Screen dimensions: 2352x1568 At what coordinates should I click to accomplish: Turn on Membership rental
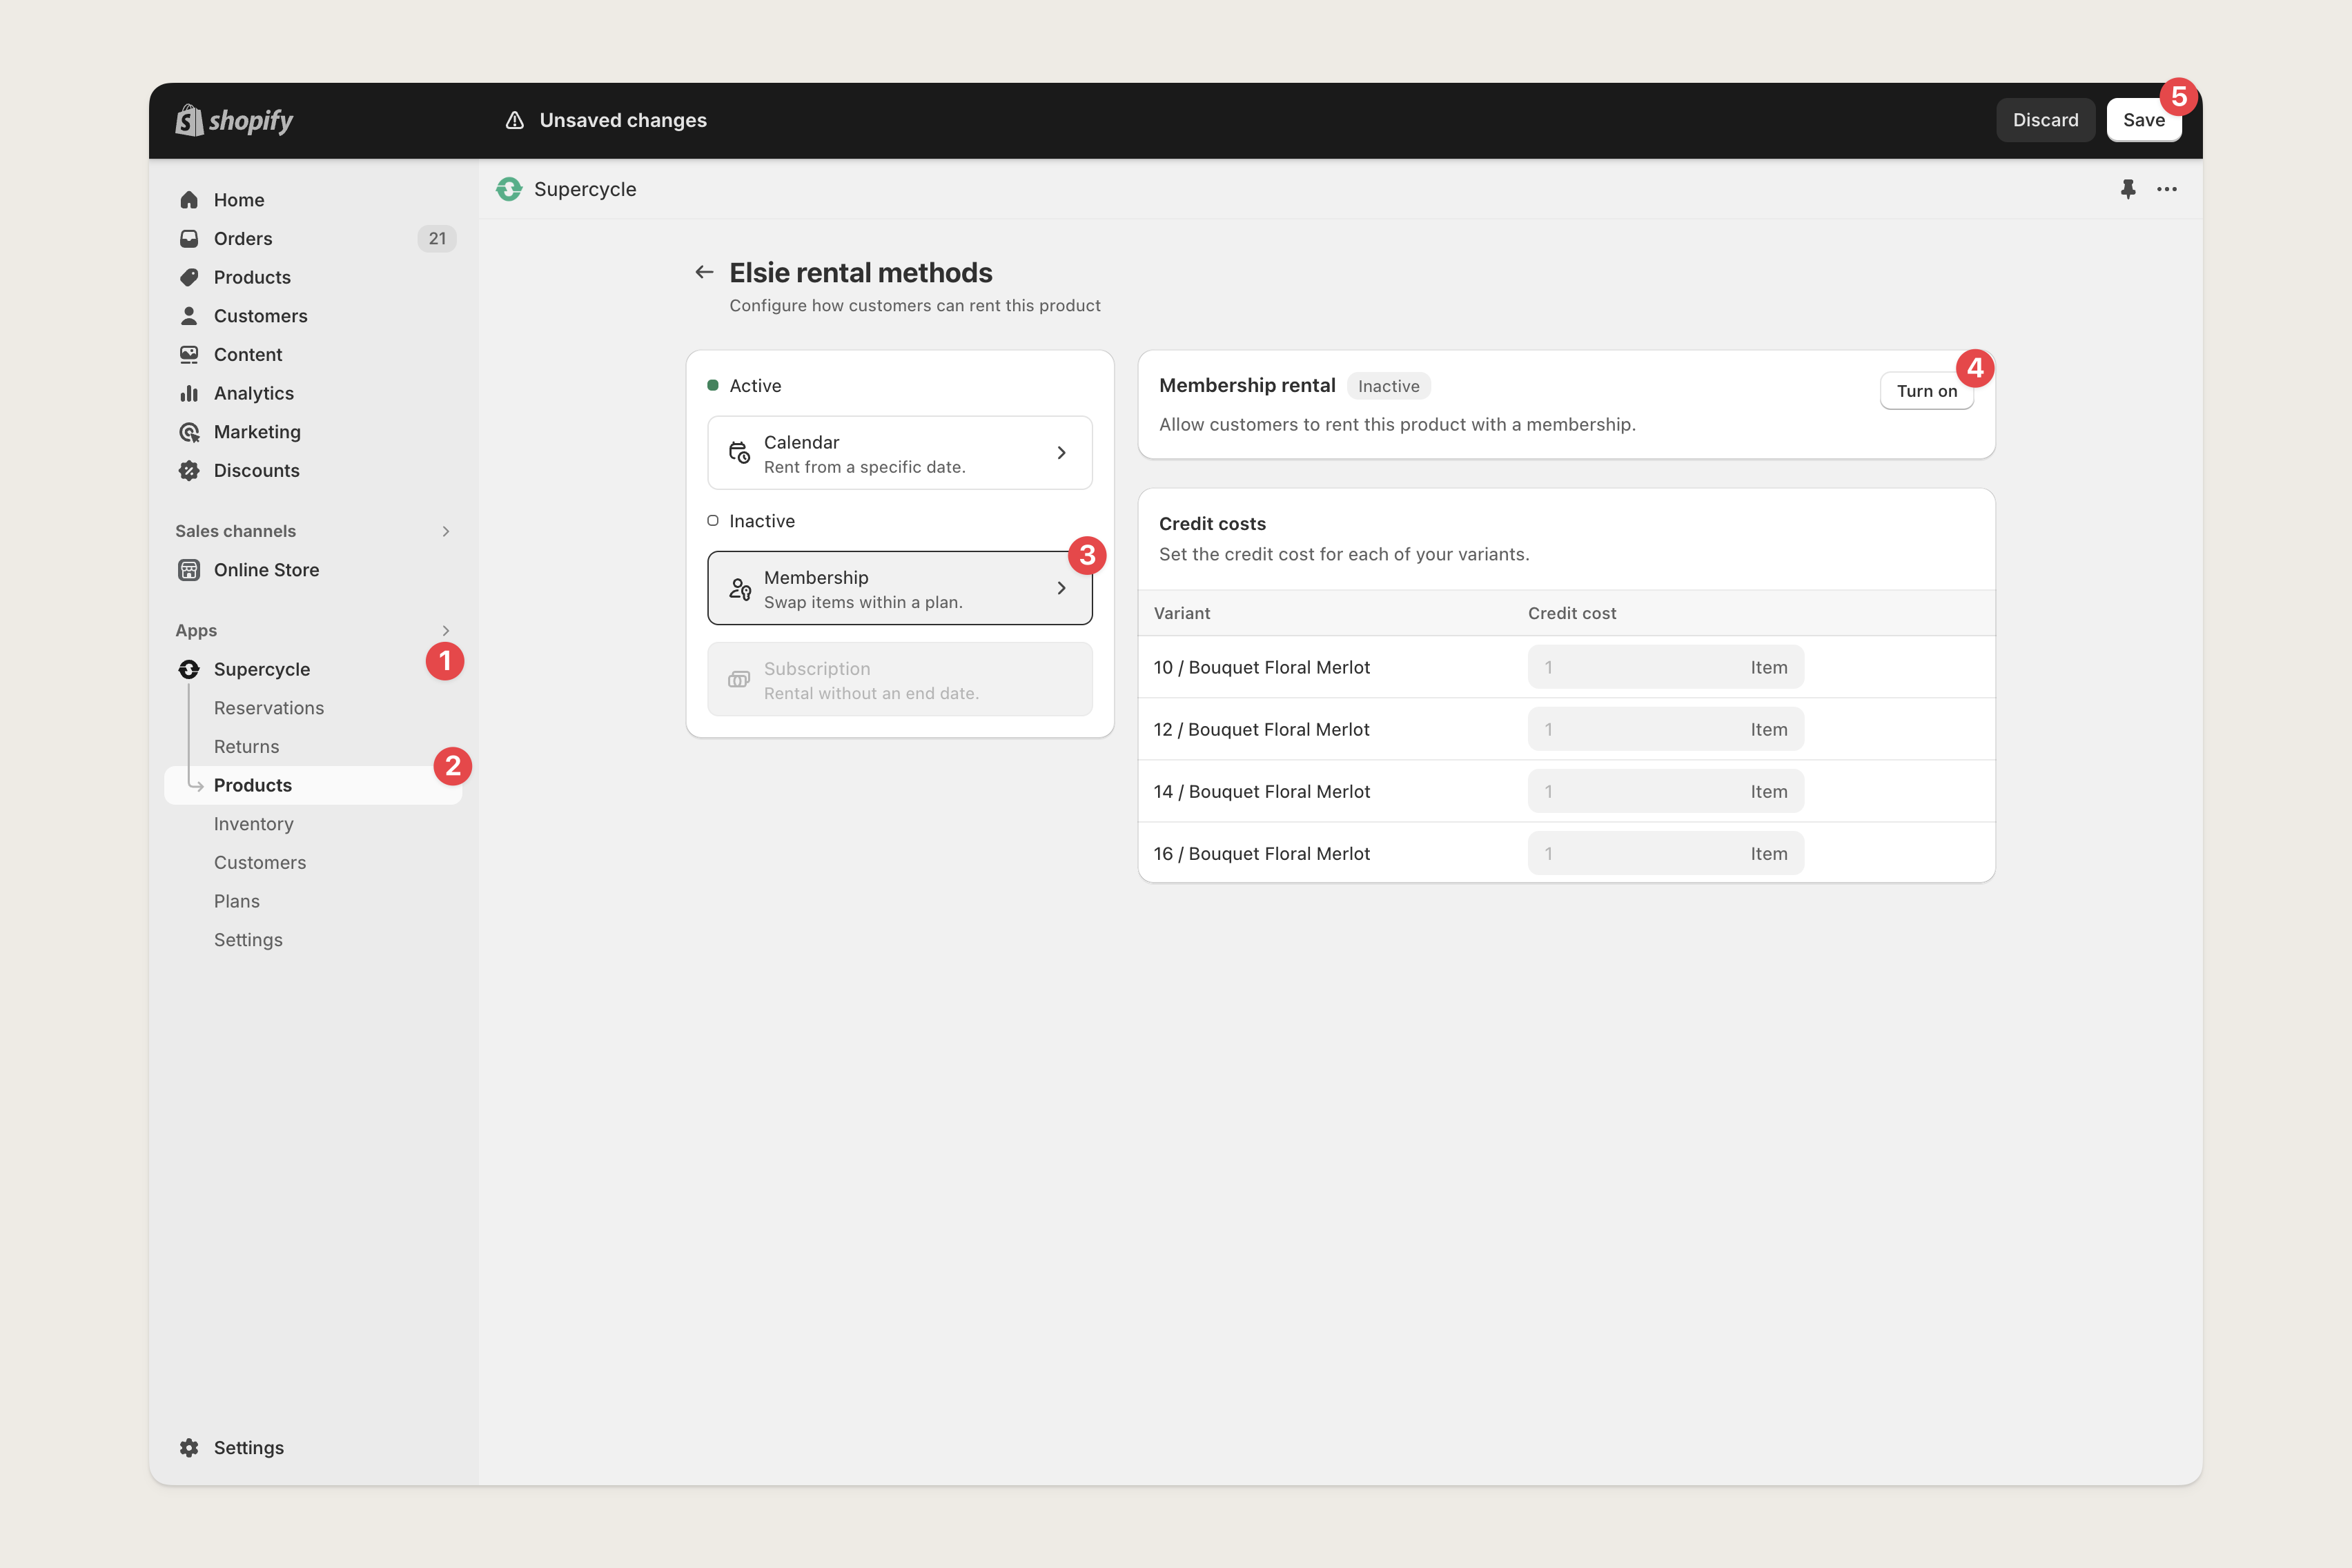pyautogui.click(x=1926, y=391)
